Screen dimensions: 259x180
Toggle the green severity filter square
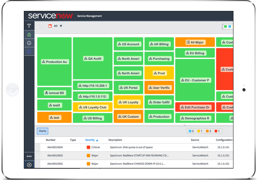(225, 27)
